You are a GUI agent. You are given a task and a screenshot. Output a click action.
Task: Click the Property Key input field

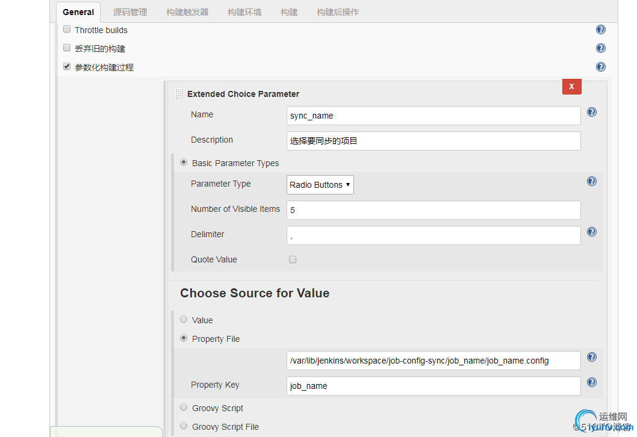coord(433,386)
